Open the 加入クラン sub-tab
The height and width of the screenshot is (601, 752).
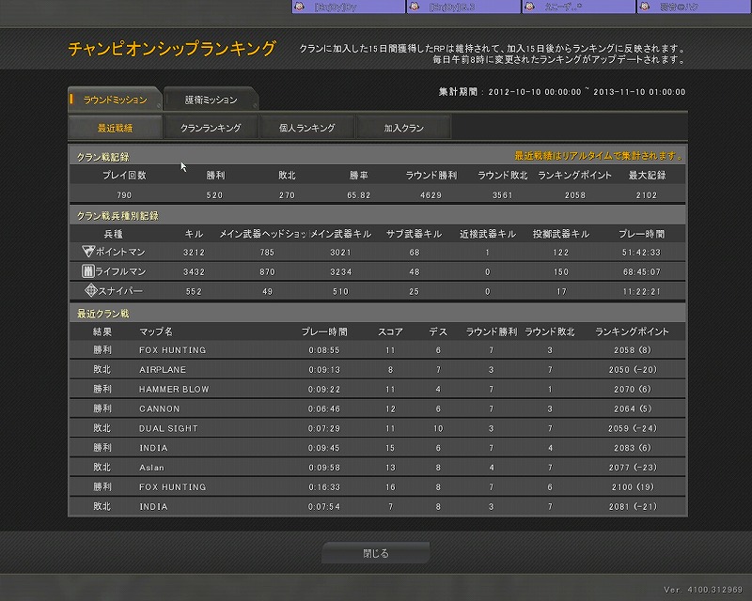pyautogui.click(x=403, y=127)
